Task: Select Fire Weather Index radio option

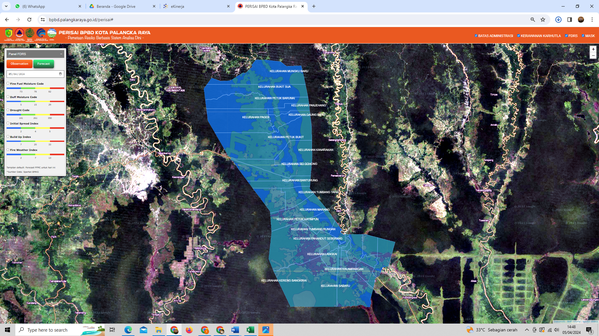Action: (8, 150)
